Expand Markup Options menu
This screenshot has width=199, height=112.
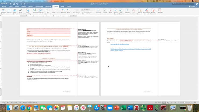coord(88,13)
